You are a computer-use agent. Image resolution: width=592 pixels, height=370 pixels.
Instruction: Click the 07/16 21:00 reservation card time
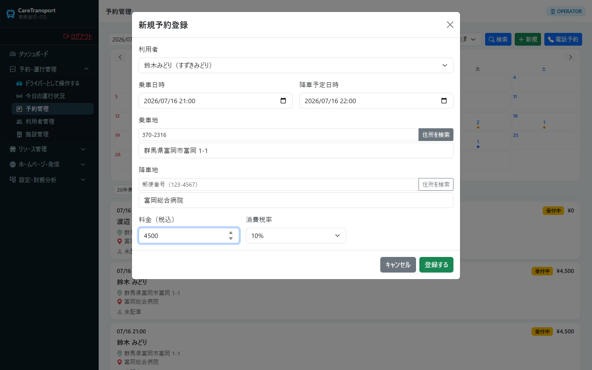[x=131, y=331]
